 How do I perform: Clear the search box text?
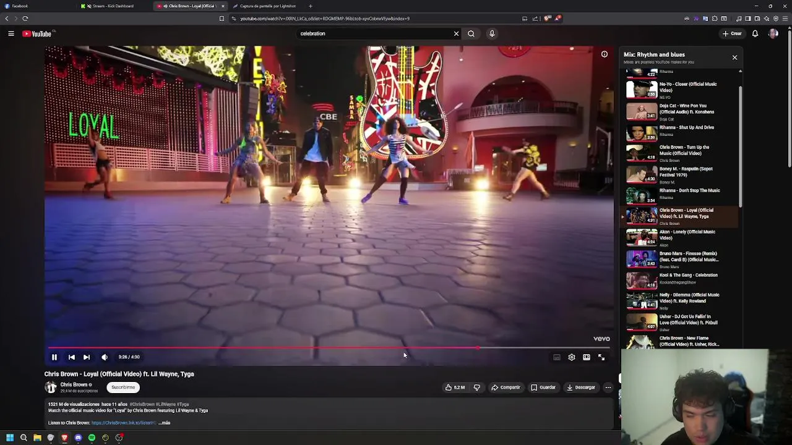pos(457,33)
